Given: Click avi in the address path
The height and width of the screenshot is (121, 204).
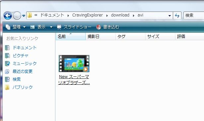Looking at the screenshot, I should click(x=140, y=15).
